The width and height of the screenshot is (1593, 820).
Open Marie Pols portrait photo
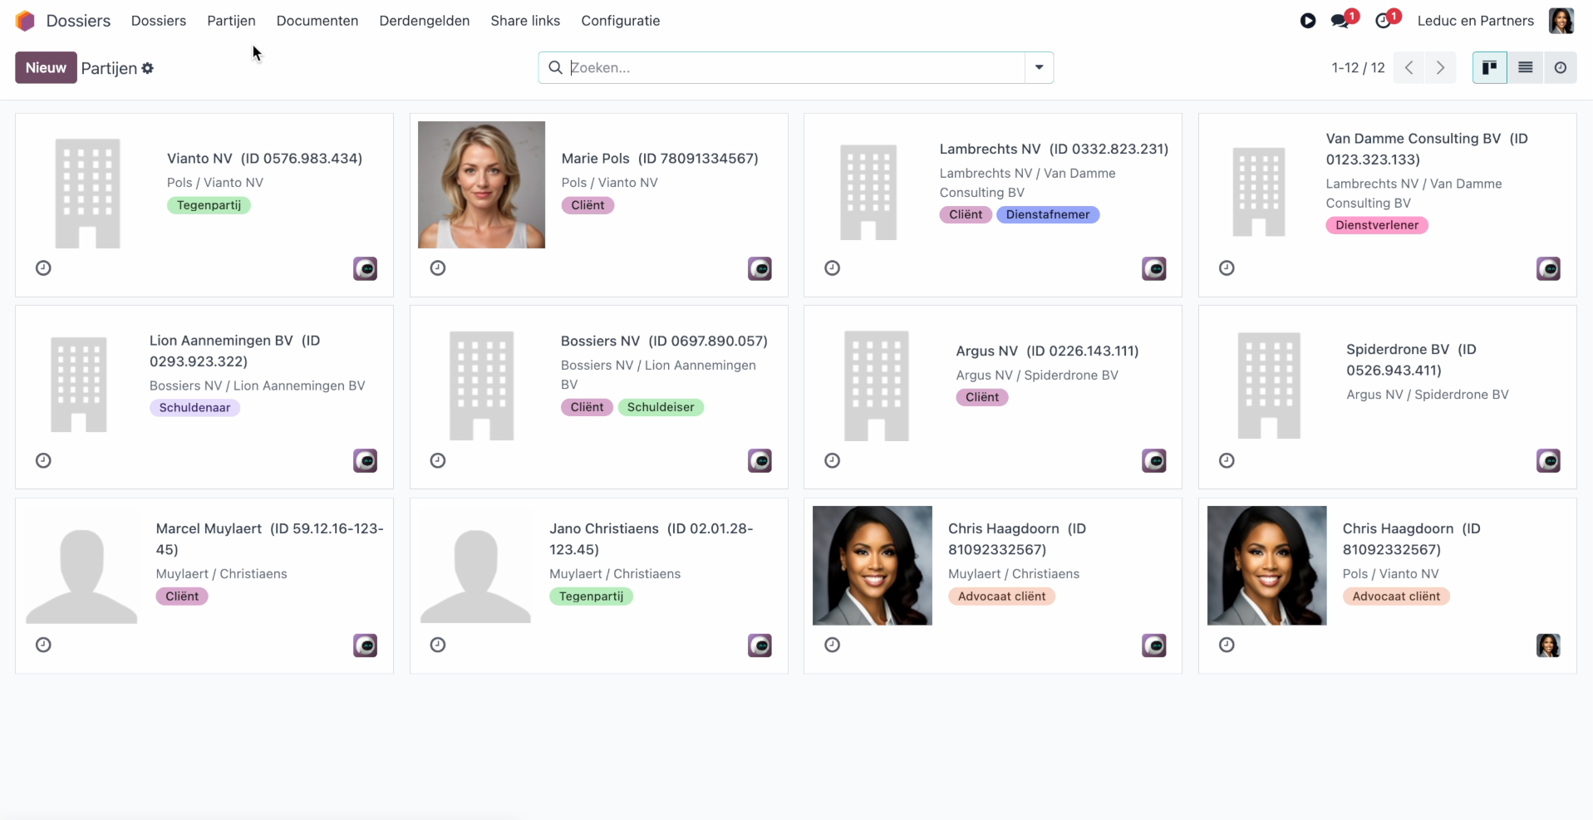pos(482,184)
